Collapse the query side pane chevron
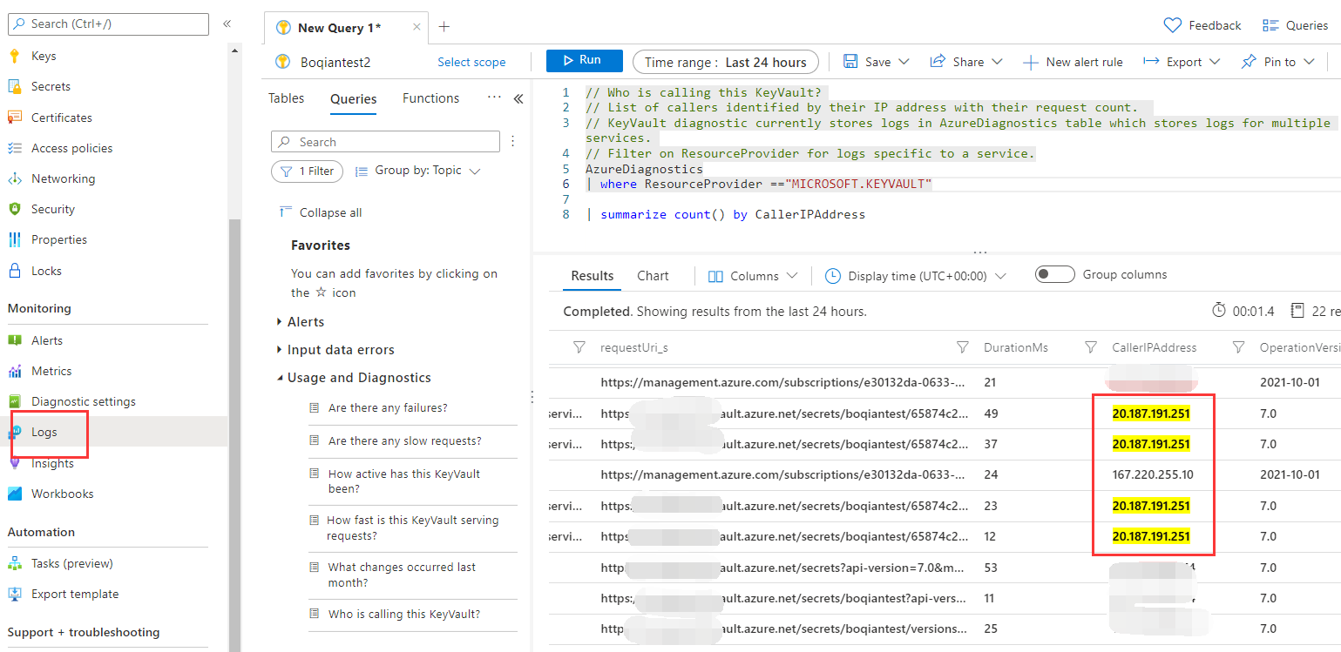 [518, 98]
